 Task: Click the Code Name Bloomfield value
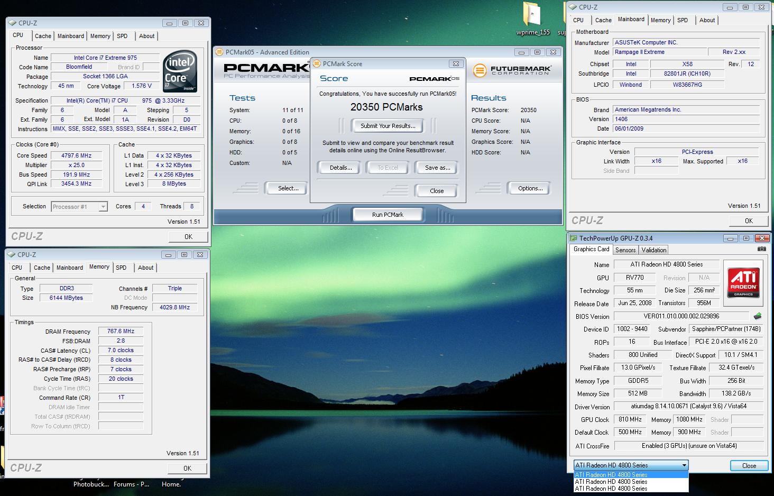coord(79,67)
